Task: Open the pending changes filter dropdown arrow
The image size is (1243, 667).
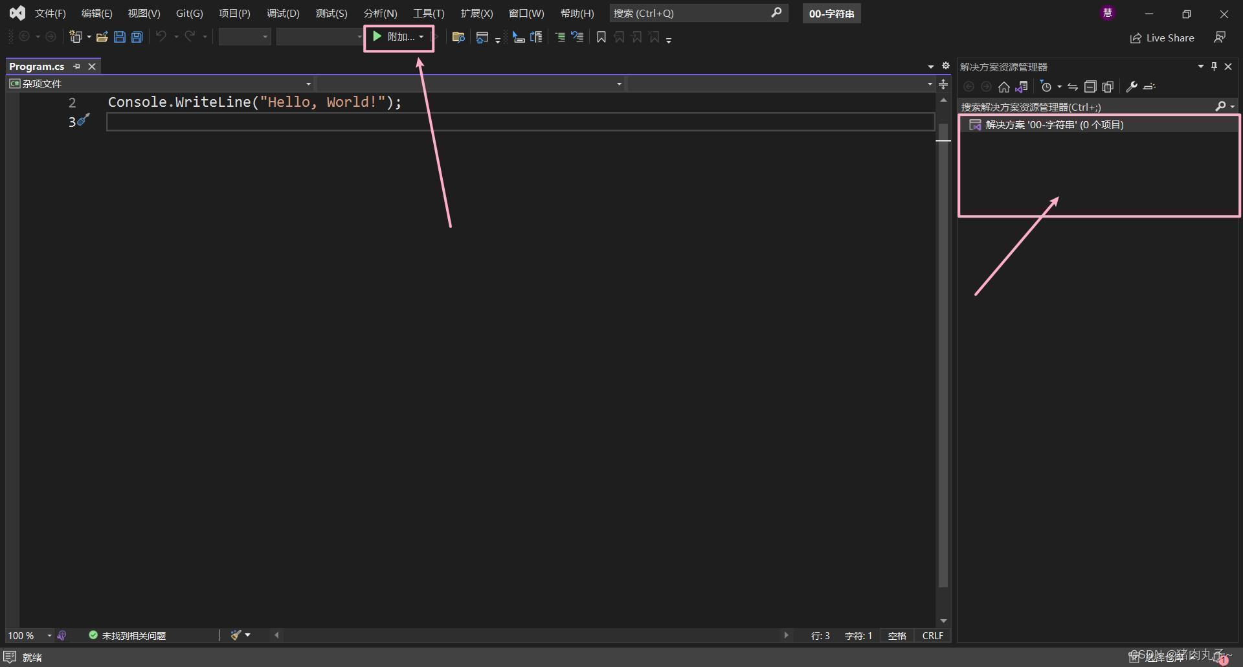Action: coord(1059,87)
